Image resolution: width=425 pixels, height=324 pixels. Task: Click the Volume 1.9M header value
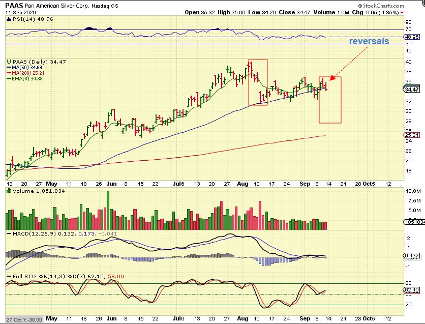331,13
